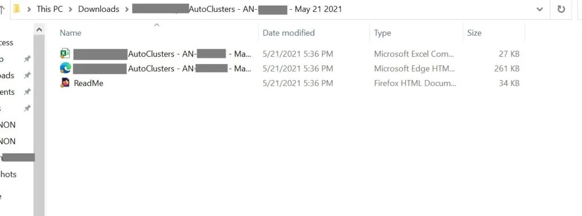Viewport: 582px width, 216px height.
Task: Go to Downloads in the breadcrumb path
Action: (99, 9)
